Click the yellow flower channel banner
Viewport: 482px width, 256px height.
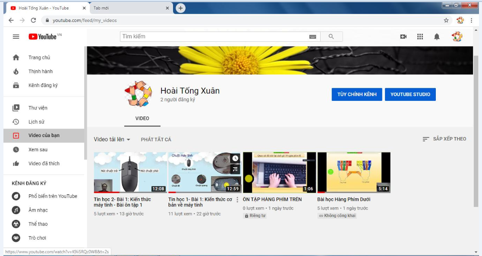(280, 60)
